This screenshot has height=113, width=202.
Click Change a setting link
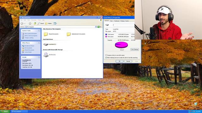29,38
